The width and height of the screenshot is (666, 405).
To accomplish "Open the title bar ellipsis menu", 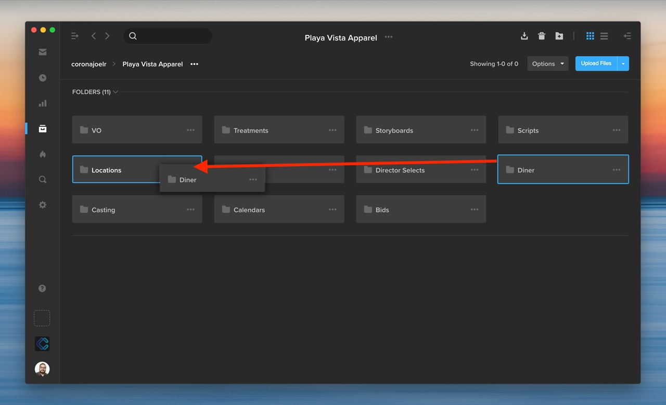I will [x=389, y=37].
